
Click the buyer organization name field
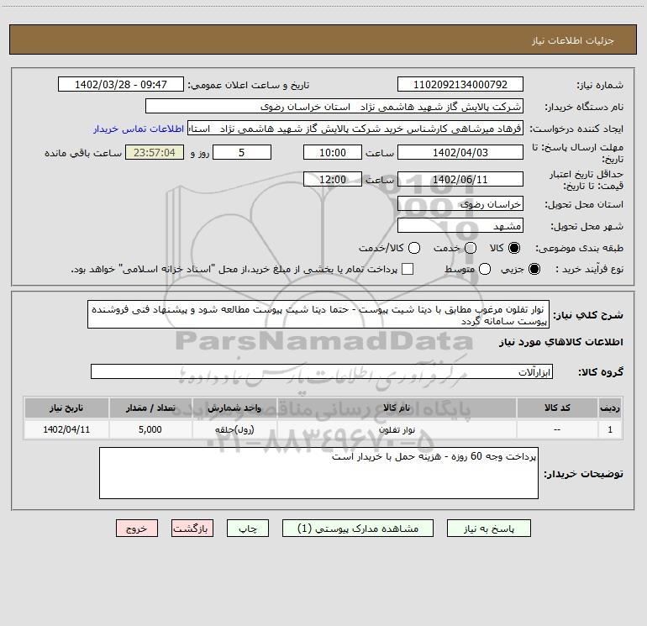coord(334,106)
